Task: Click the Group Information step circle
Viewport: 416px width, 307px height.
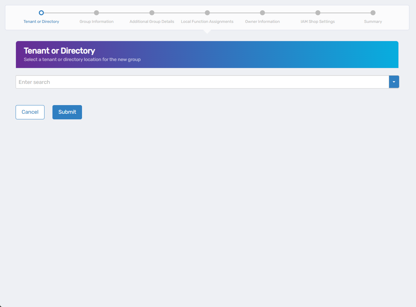Action: [96, 13]
